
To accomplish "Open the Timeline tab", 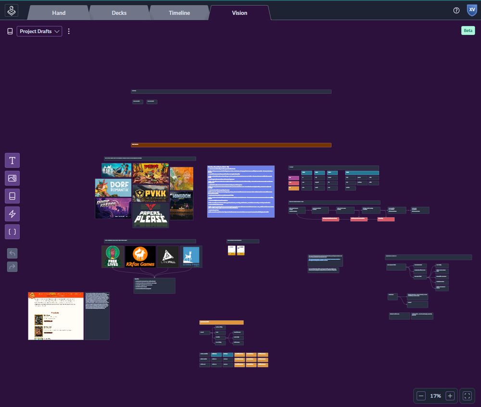I will pyautogui.click(x=179, y=13).
